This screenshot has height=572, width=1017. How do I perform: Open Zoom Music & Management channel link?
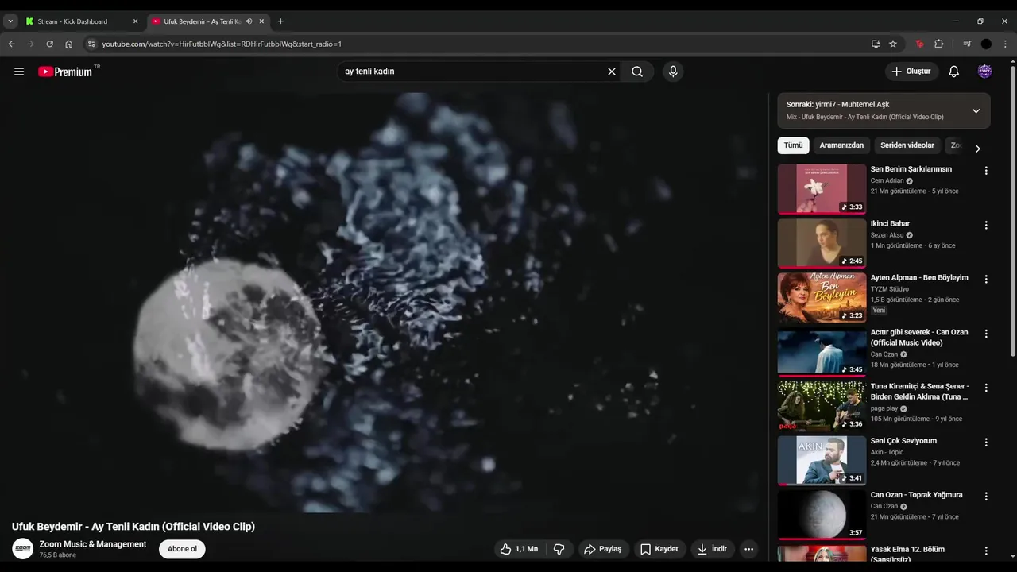click(x=93, y=544)
